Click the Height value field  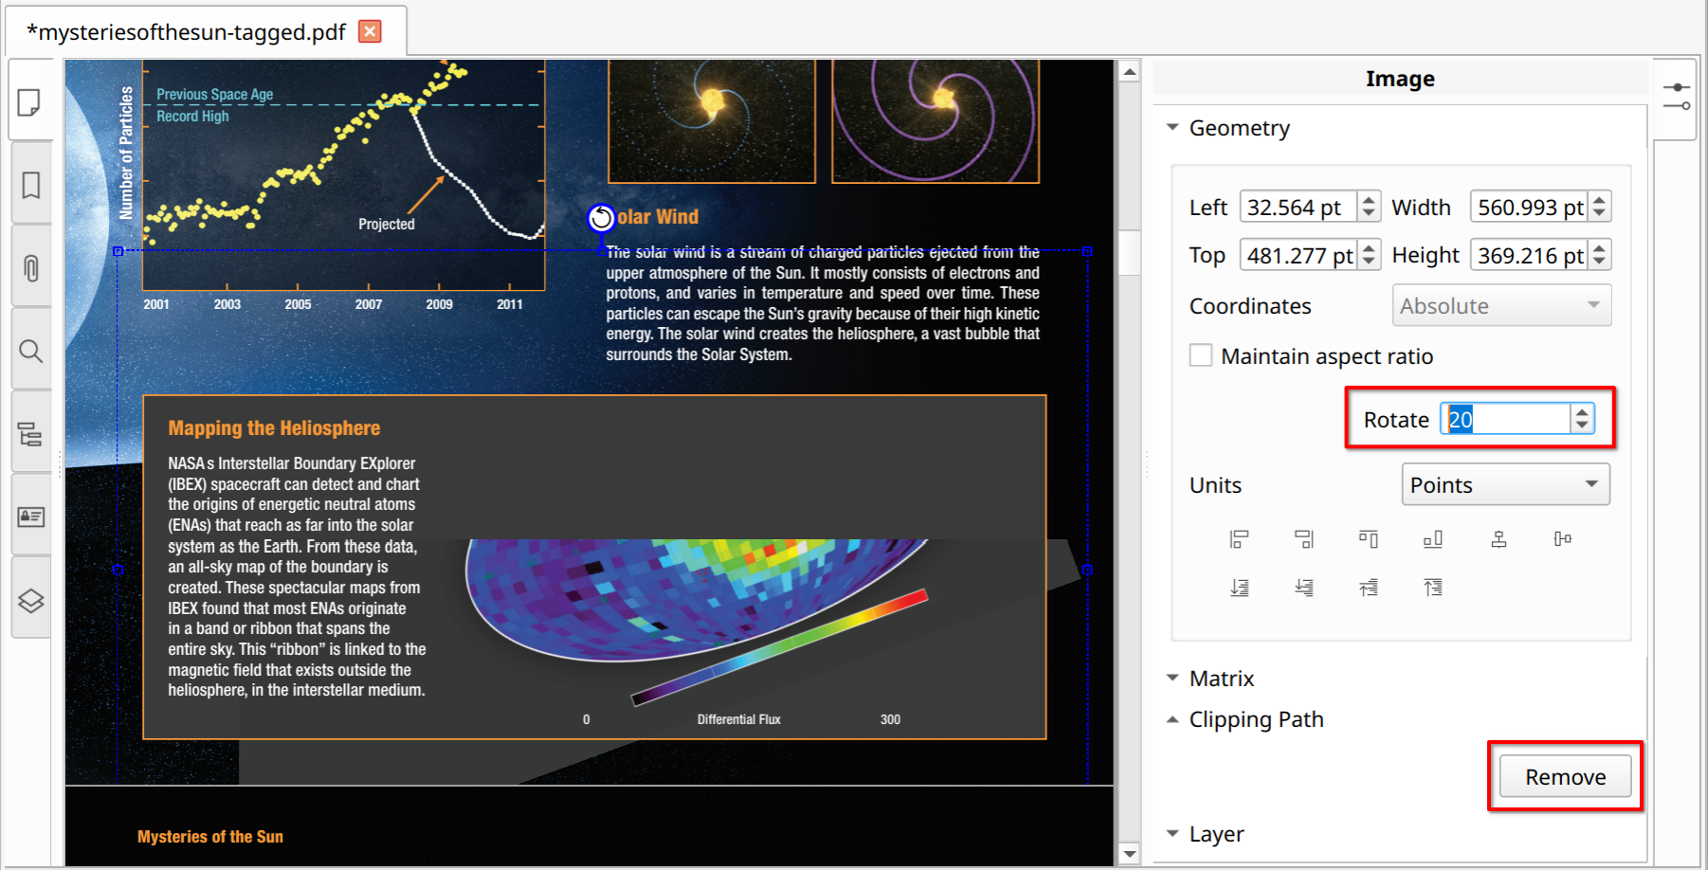click(1529, 255)
